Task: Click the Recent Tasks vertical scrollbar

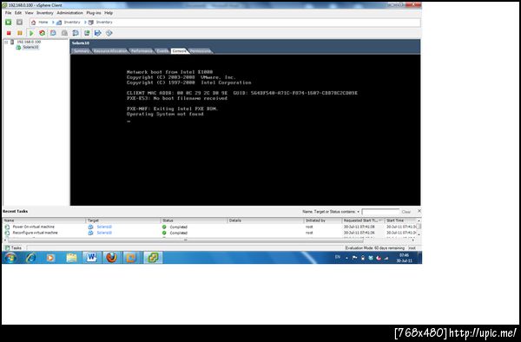Action: tap(419, 227)
